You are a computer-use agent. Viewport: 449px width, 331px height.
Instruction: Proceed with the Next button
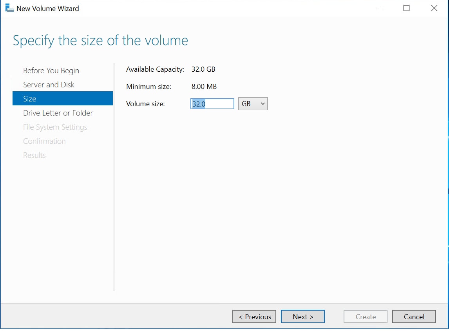pyautogui.click(x=302, y=317)
